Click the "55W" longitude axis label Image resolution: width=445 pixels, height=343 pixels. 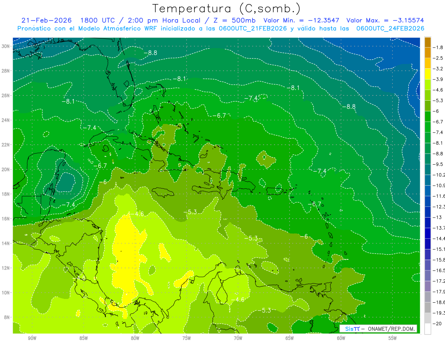(x=392, y=338)
